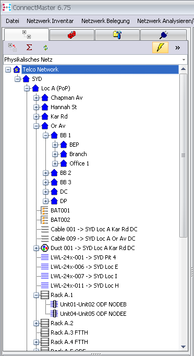Show more toolbar options via double chevron
This screenshot has height=356, width=194.
click(x=177, y=48)
